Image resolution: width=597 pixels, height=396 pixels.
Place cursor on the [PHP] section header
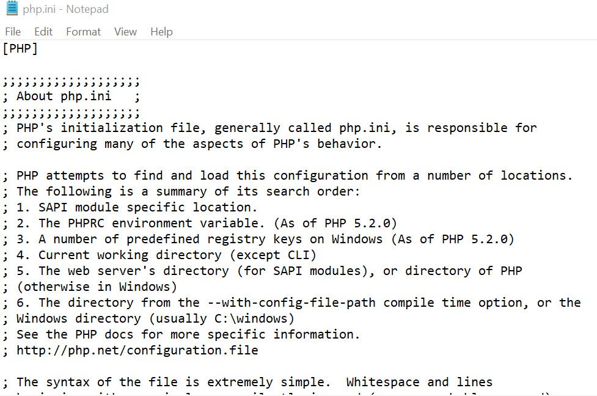[x=20, y=49]
